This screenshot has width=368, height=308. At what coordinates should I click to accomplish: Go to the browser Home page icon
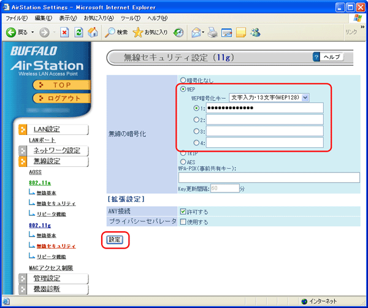coord(92,31)
